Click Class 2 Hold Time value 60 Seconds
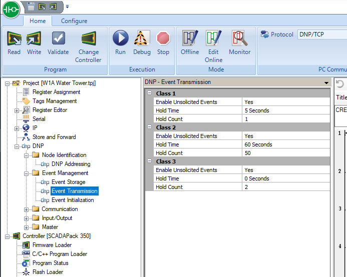 (x=286, y=144)
